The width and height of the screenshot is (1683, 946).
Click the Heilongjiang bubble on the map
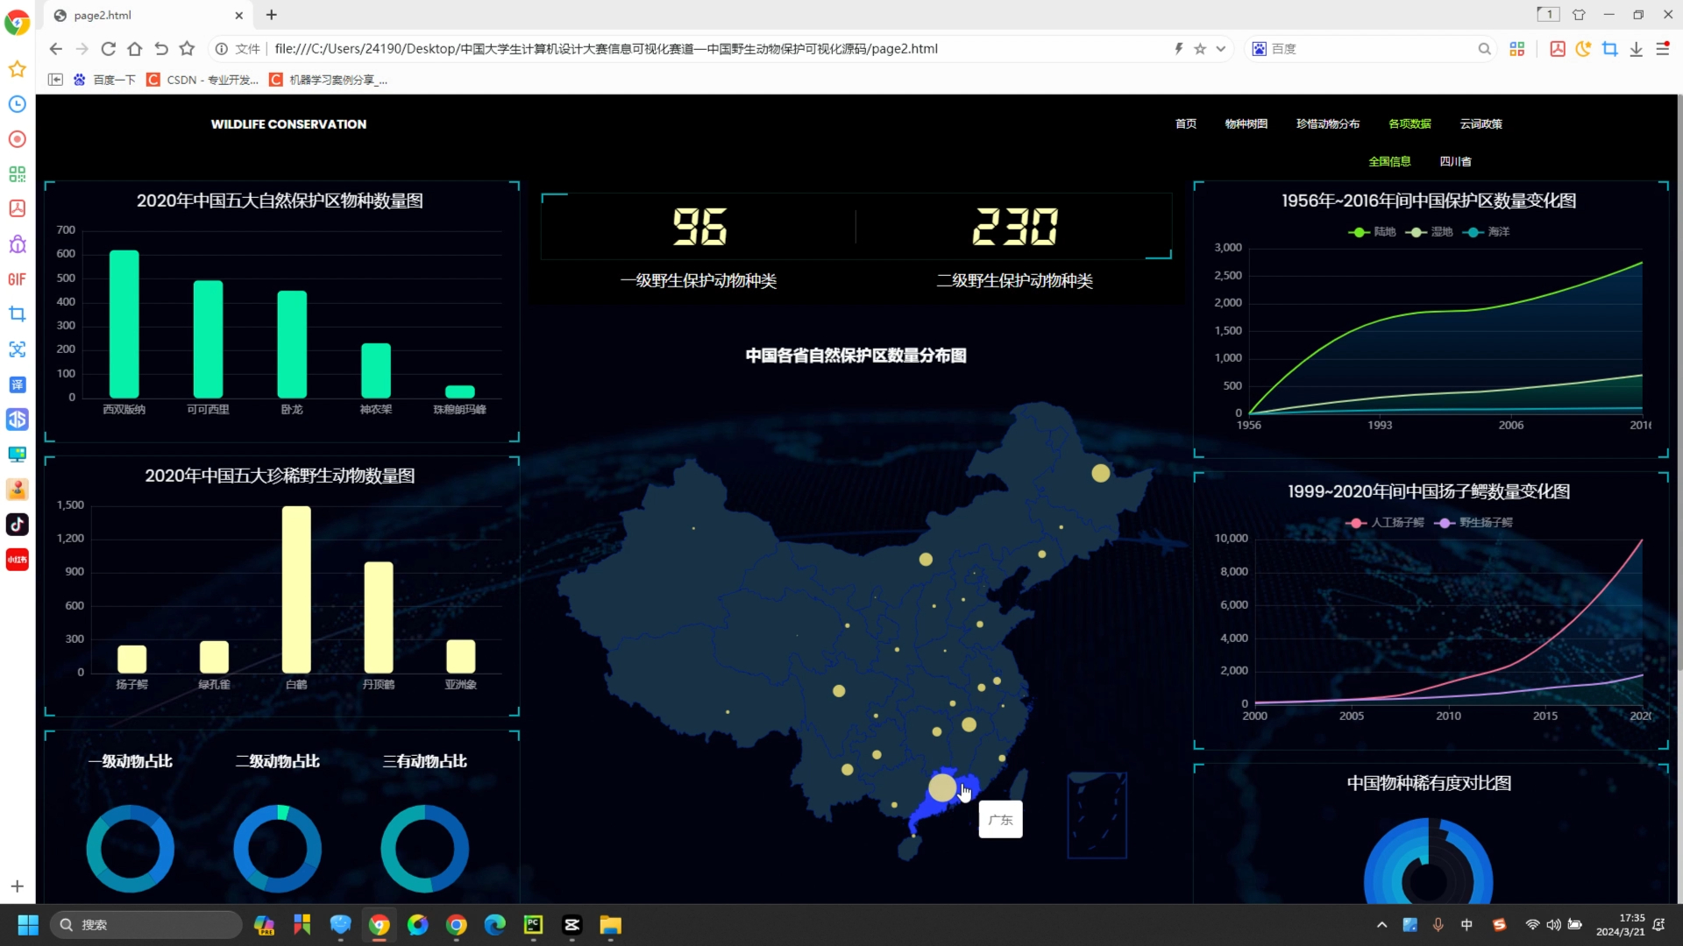(1101, 473)
